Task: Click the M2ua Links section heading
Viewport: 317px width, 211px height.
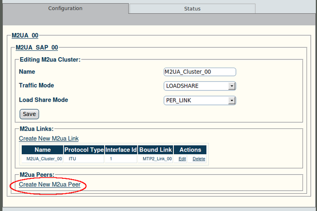Action: pos(37,129)
